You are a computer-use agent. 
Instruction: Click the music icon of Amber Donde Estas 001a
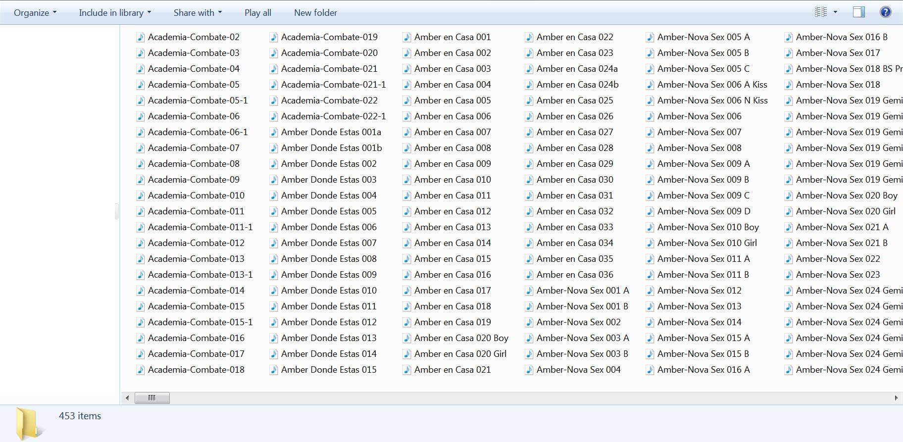pyautogui.click(x=274, y=132)
